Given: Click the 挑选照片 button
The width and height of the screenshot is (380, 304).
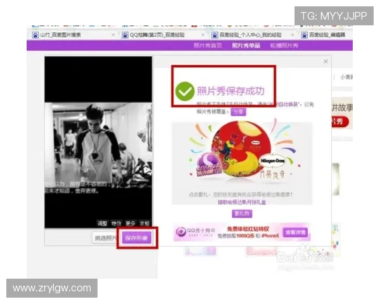Looking at the screenshot, I should click(x=105, y=238).
